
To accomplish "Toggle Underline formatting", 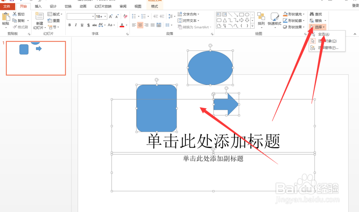I will point(82,25).
